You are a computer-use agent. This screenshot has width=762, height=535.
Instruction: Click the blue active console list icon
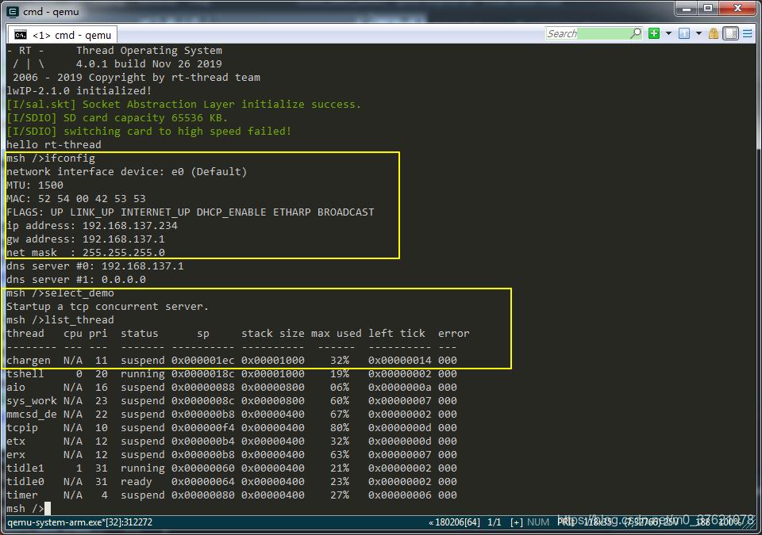coord(684,33)
